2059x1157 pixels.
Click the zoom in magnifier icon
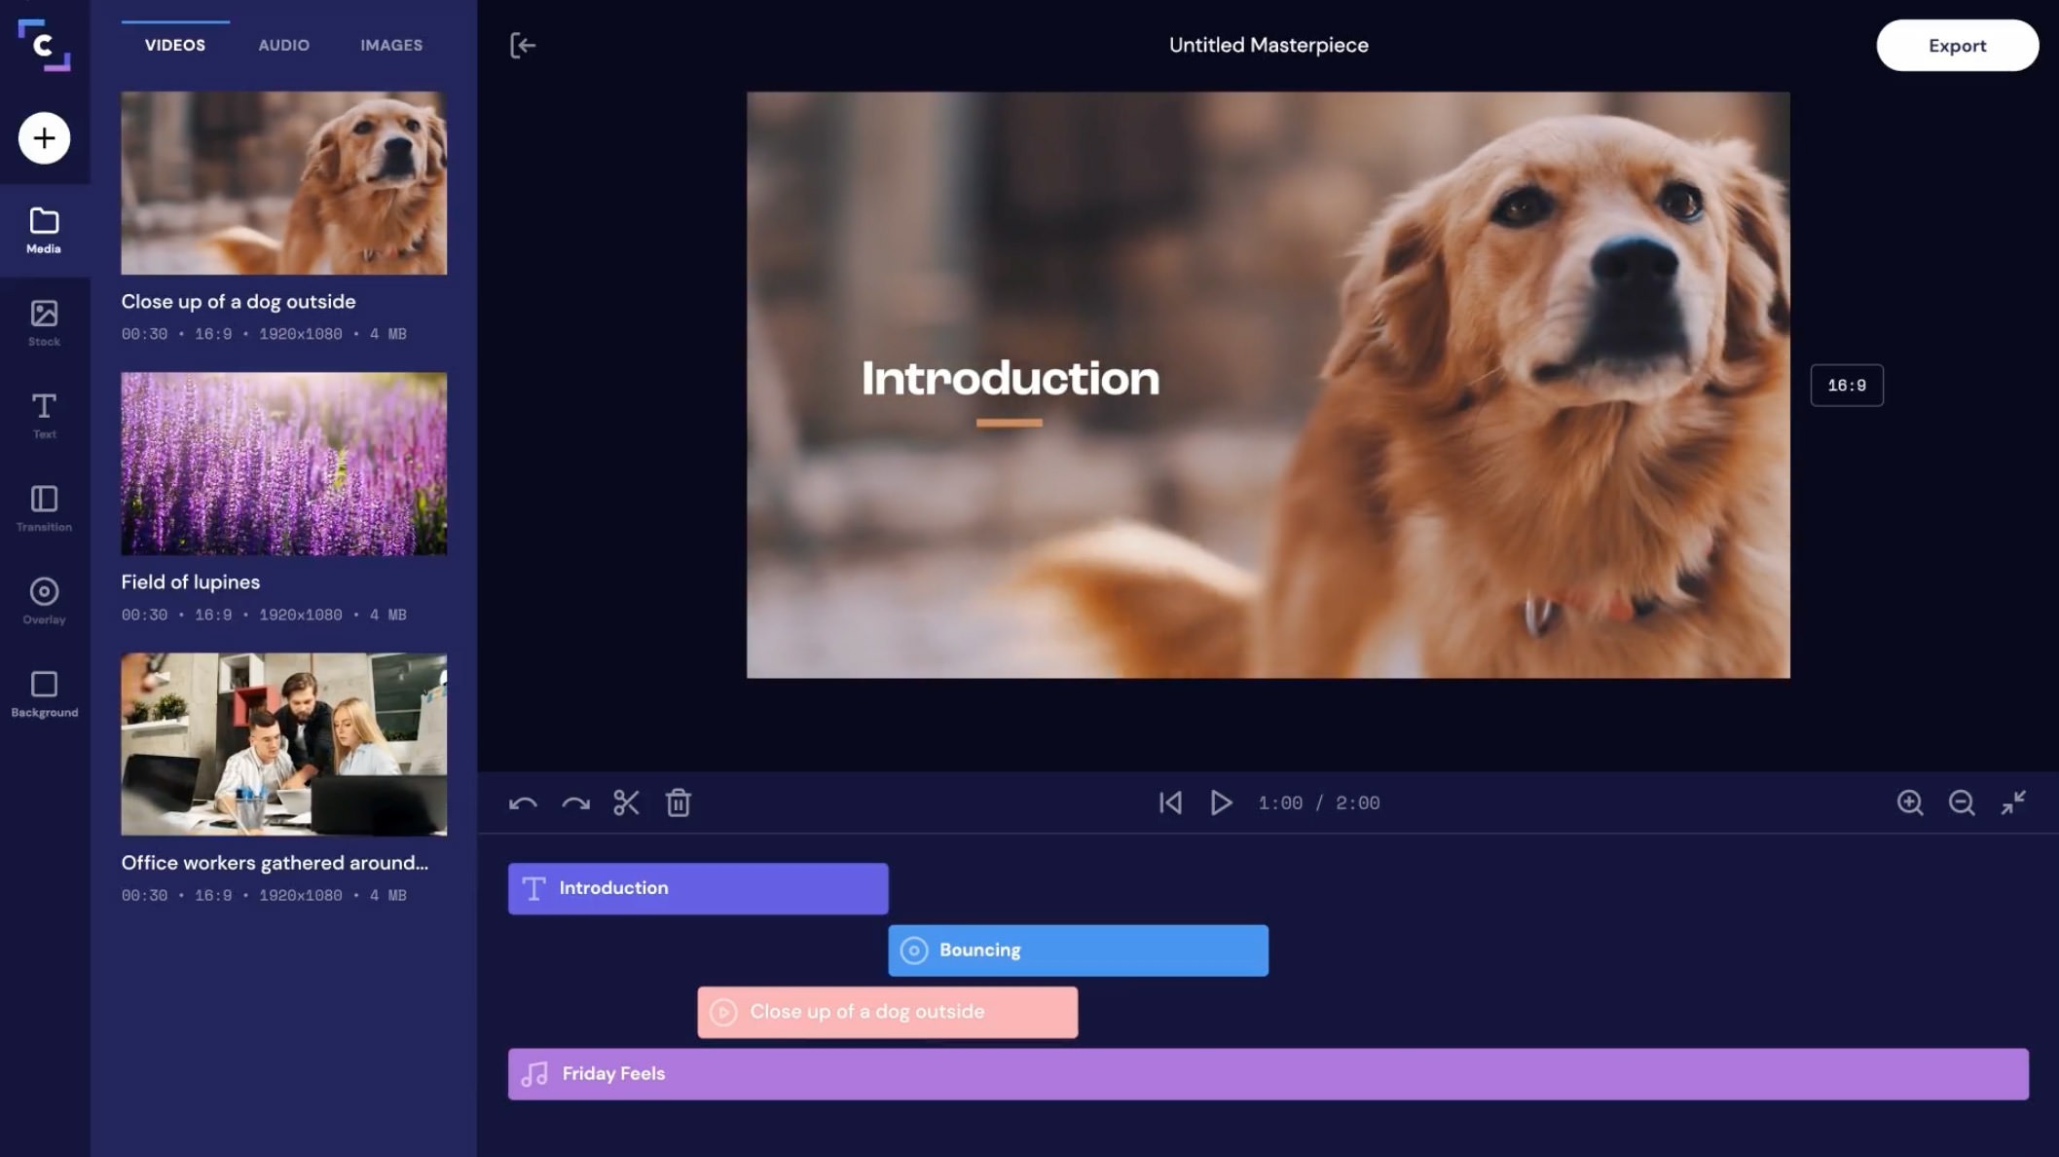point(1910,802)
